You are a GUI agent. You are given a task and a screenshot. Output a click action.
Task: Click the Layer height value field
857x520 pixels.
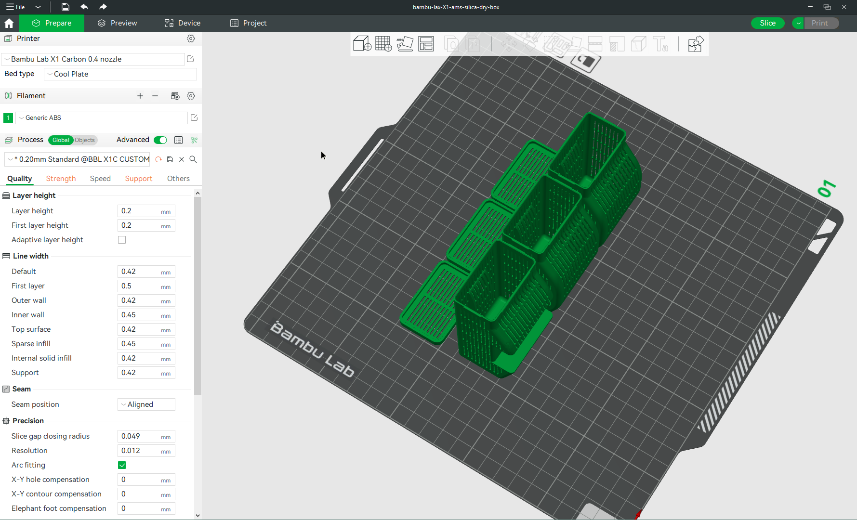146,211
